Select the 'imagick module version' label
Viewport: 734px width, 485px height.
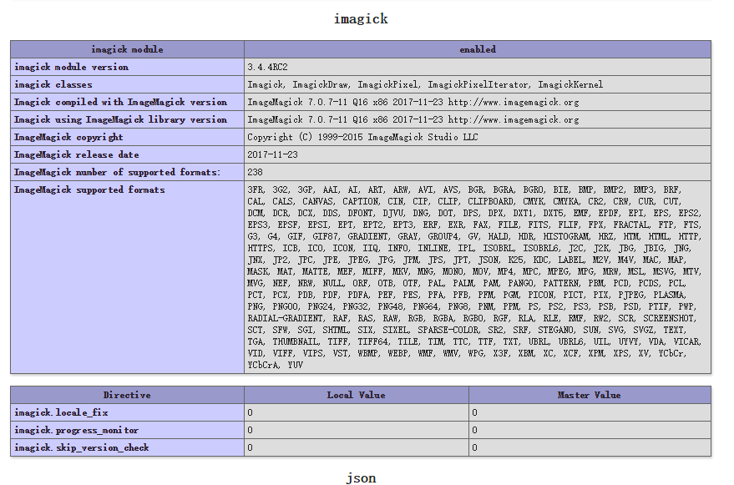[x=71, y=67]
